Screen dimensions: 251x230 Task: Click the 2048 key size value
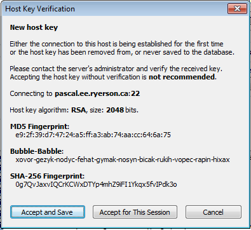tap(115, 110)
